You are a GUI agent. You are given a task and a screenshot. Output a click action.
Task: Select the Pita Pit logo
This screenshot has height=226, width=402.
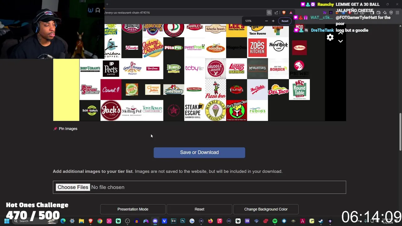pos(174,48)
